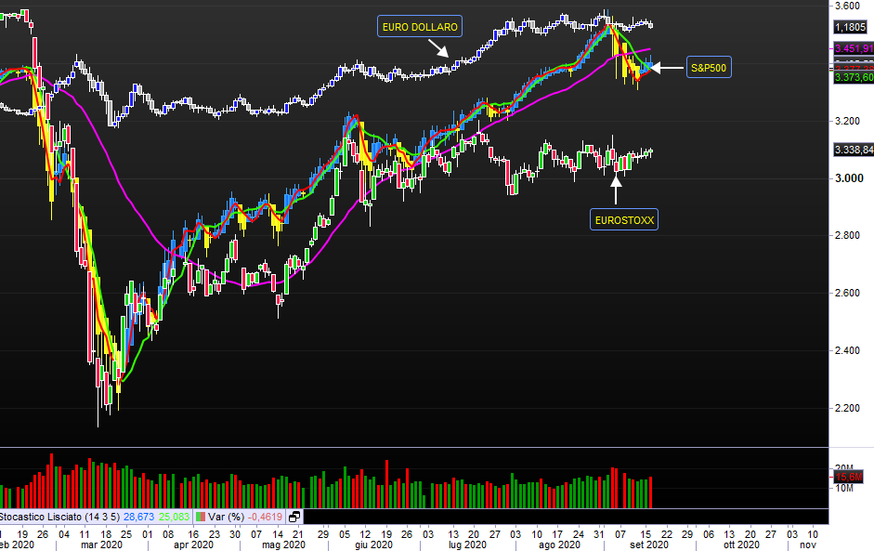The width and height of the screenshot is (874, 551).
Task: Click the set 2020 date on time axis
Action: tap(648, 544)
